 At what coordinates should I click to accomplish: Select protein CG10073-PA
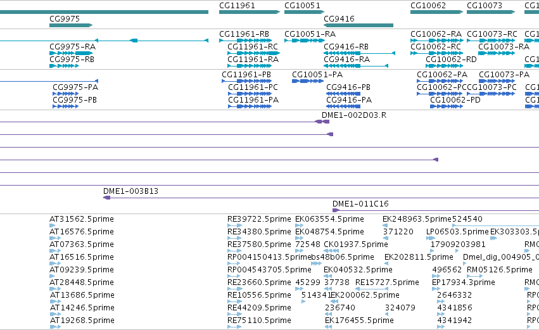497,81
